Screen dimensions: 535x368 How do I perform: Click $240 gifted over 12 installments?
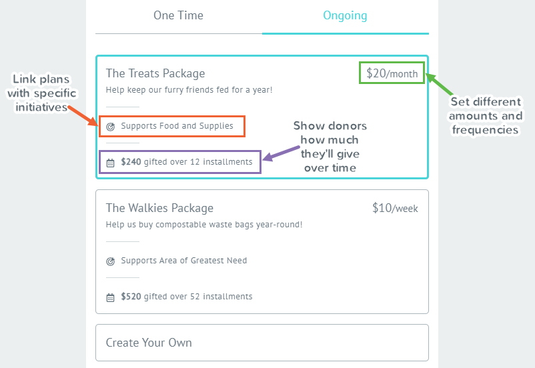(x=187, y=161)
